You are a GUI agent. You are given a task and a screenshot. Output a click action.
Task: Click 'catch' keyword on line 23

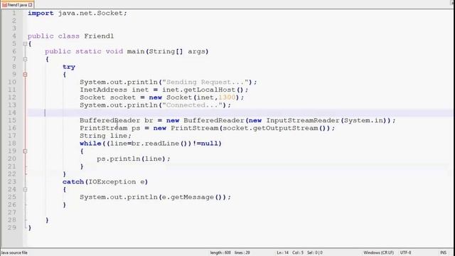coord(73,182)
